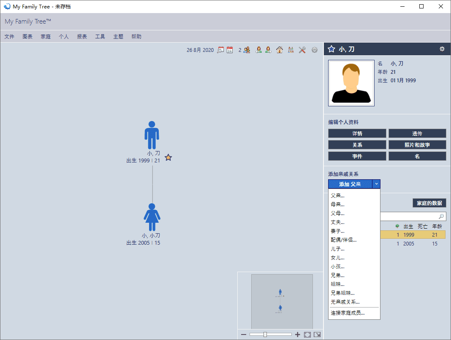This screenshot has width=451, height=340.
Task: Click the 家庭的数据 button
Action: [429, 203]
